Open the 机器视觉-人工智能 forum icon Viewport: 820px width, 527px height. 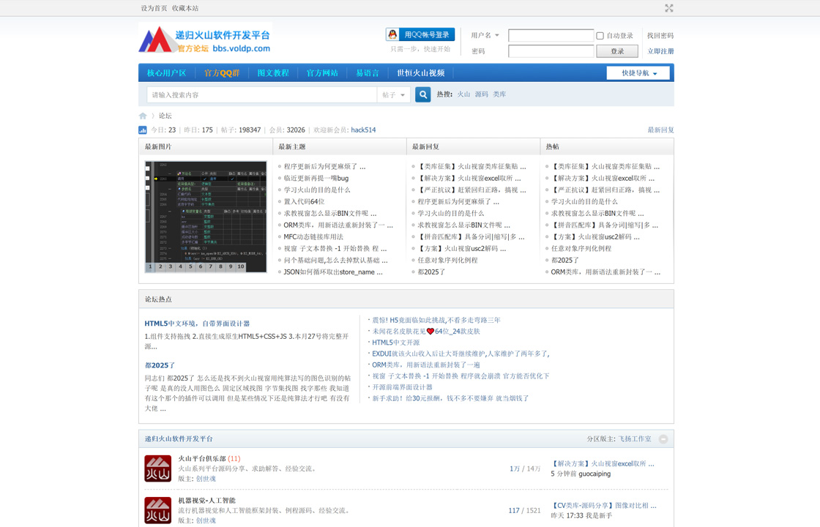tap(158, 510)
